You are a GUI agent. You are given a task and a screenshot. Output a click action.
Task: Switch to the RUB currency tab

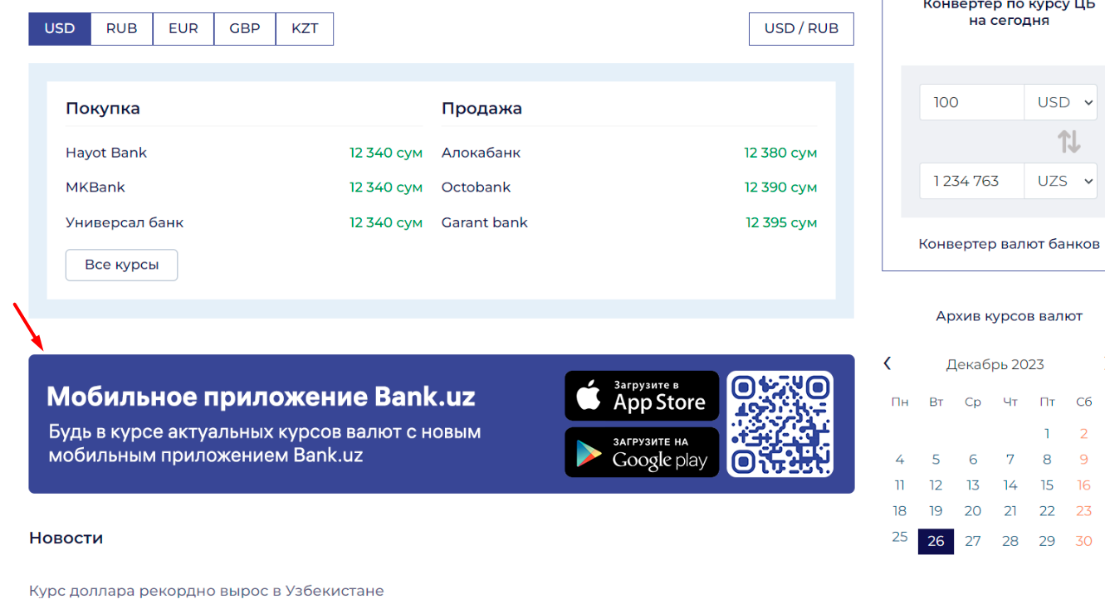pos(121,28)
